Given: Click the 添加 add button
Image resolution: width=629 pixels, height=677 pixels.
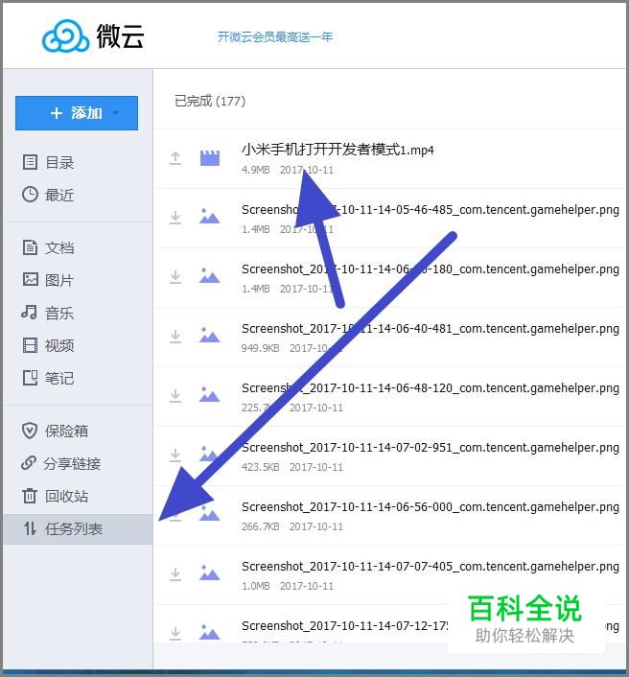Looking at the screenshot, I should [77, 113].
